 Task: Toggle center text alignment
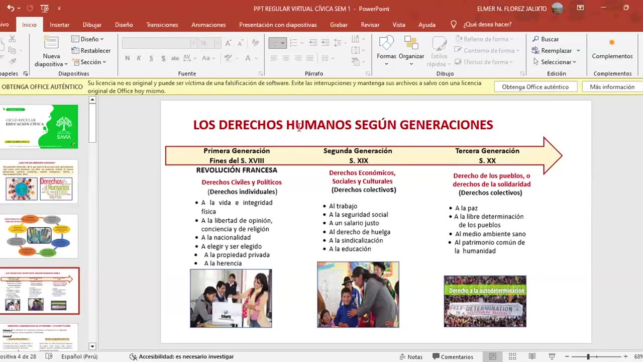(286, 58)
